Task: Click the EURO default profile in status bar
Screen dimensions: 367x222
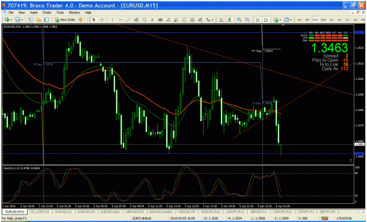Action: pos(142,218)
